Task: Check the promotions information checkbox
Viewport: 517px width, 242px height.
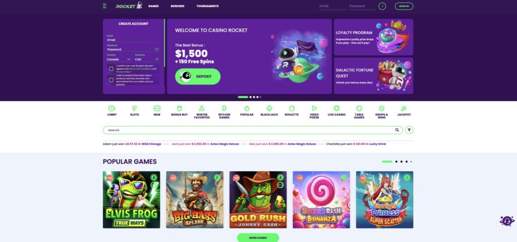Action: click(x=111, y=80)
